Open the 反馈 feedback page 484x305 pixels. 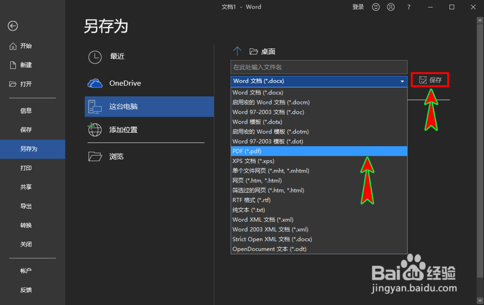pos(32,290)
